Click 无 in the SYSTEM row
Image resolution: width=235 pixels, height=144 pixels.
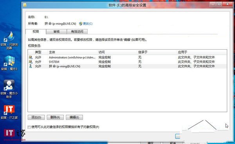click(140, 62)
